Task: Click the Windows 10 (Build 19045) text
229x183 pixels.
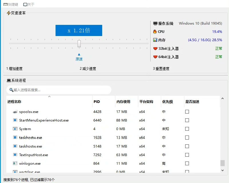Action: click(200, 23)
